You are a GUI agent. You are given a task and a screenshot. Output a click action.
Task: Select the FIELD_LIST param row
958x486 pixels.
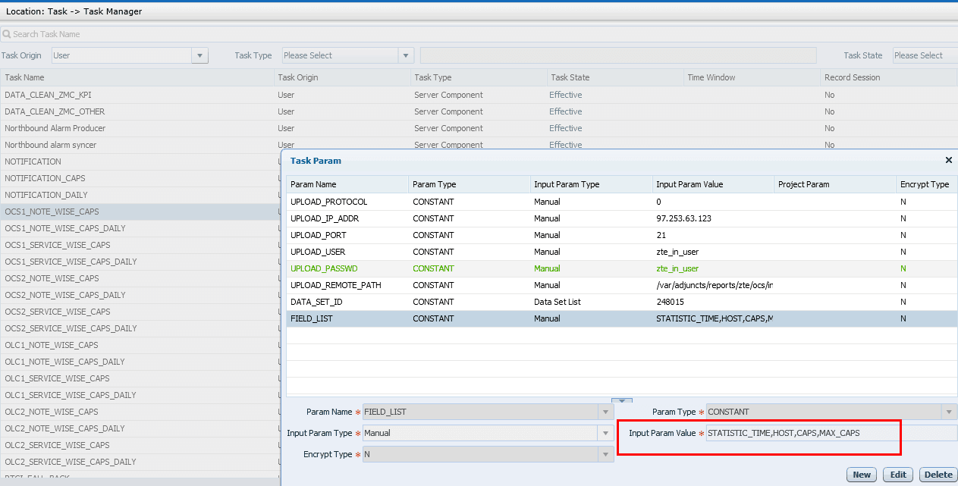[622, 318]
